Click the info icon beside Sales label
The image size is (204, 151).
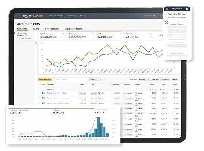pyautogui.click(x=74, y=34)
